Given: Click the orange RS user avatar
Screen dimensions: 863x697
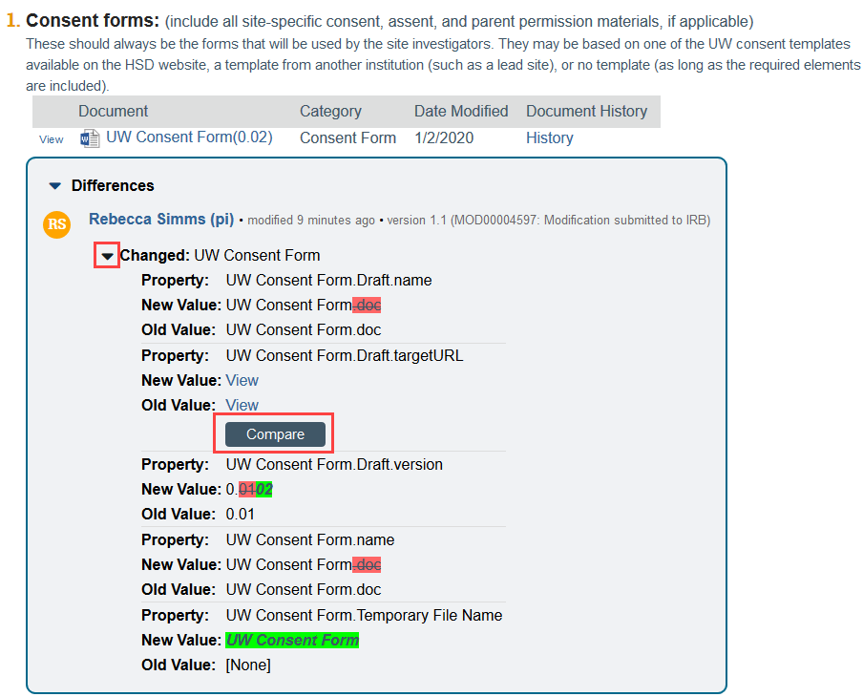Looking at the screenshot, I should pyautogui.click(x=57, y=224).
